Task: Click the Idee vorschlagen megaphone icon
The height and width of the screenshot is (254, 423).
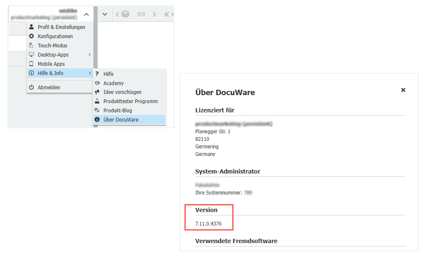Action: point(97,92)
